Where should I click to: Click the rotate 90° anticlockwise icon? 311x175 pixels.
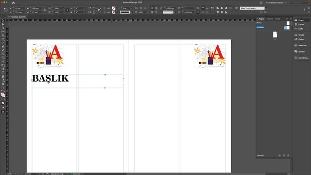[94, 8]
